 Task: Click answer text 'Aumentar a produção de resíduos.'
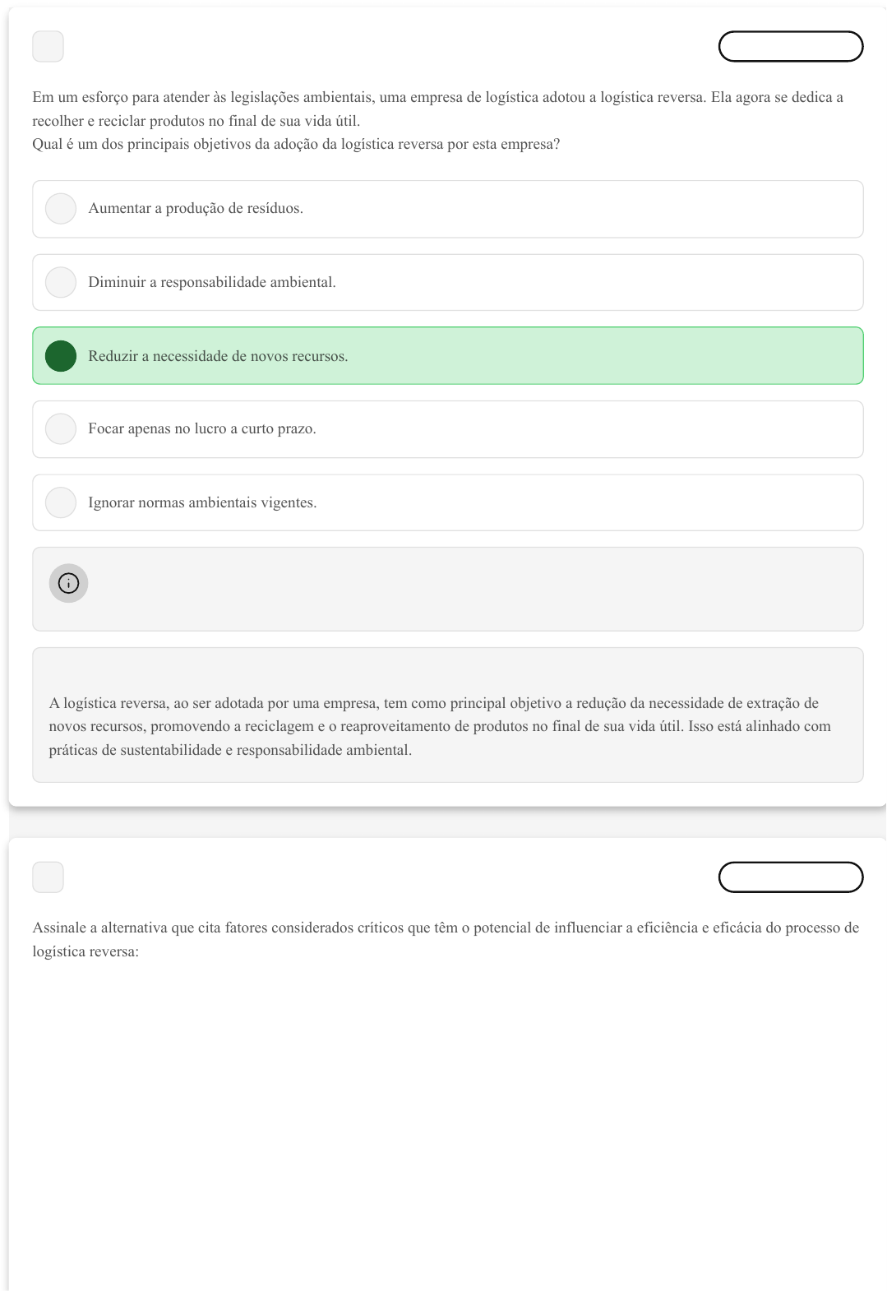click(196, 209)
